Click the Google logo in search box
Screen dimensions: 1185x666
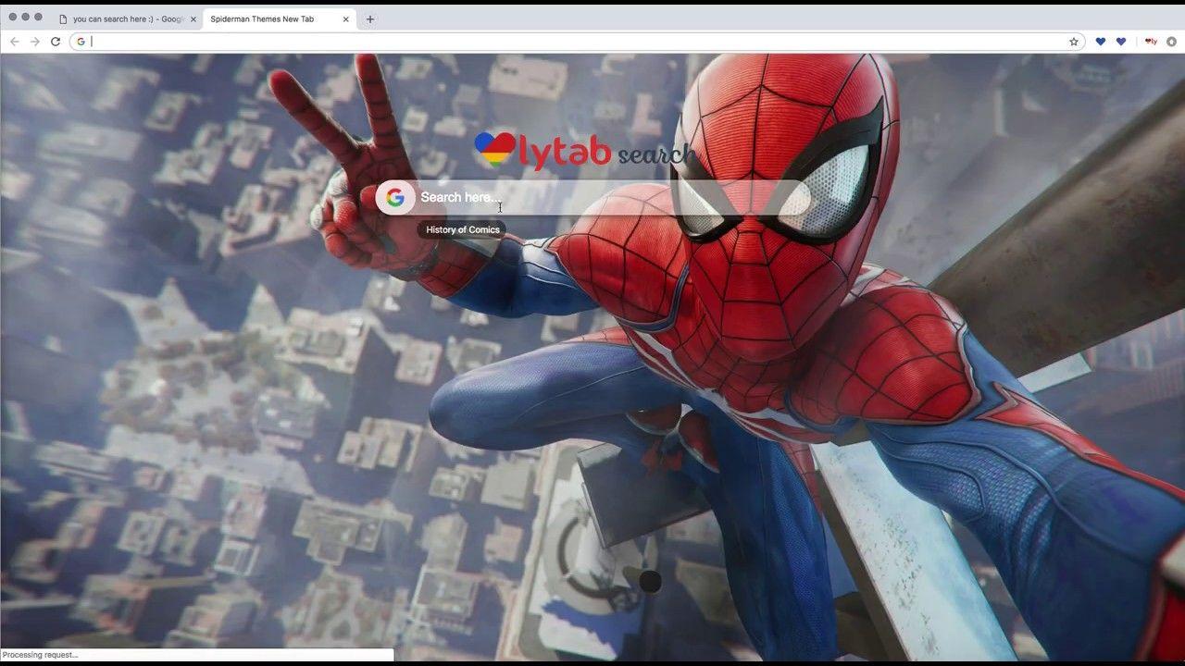point(395,197)
